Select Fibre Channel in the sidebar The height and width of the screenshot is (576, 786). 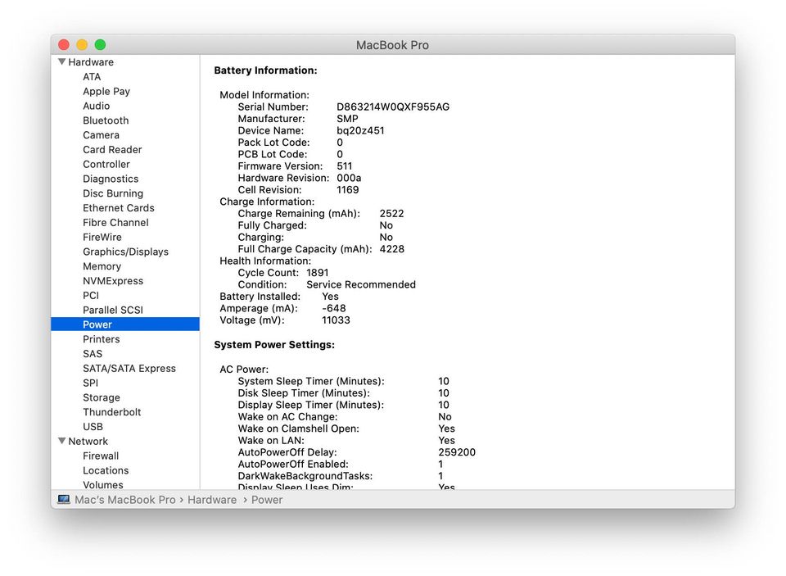[115, 222]
